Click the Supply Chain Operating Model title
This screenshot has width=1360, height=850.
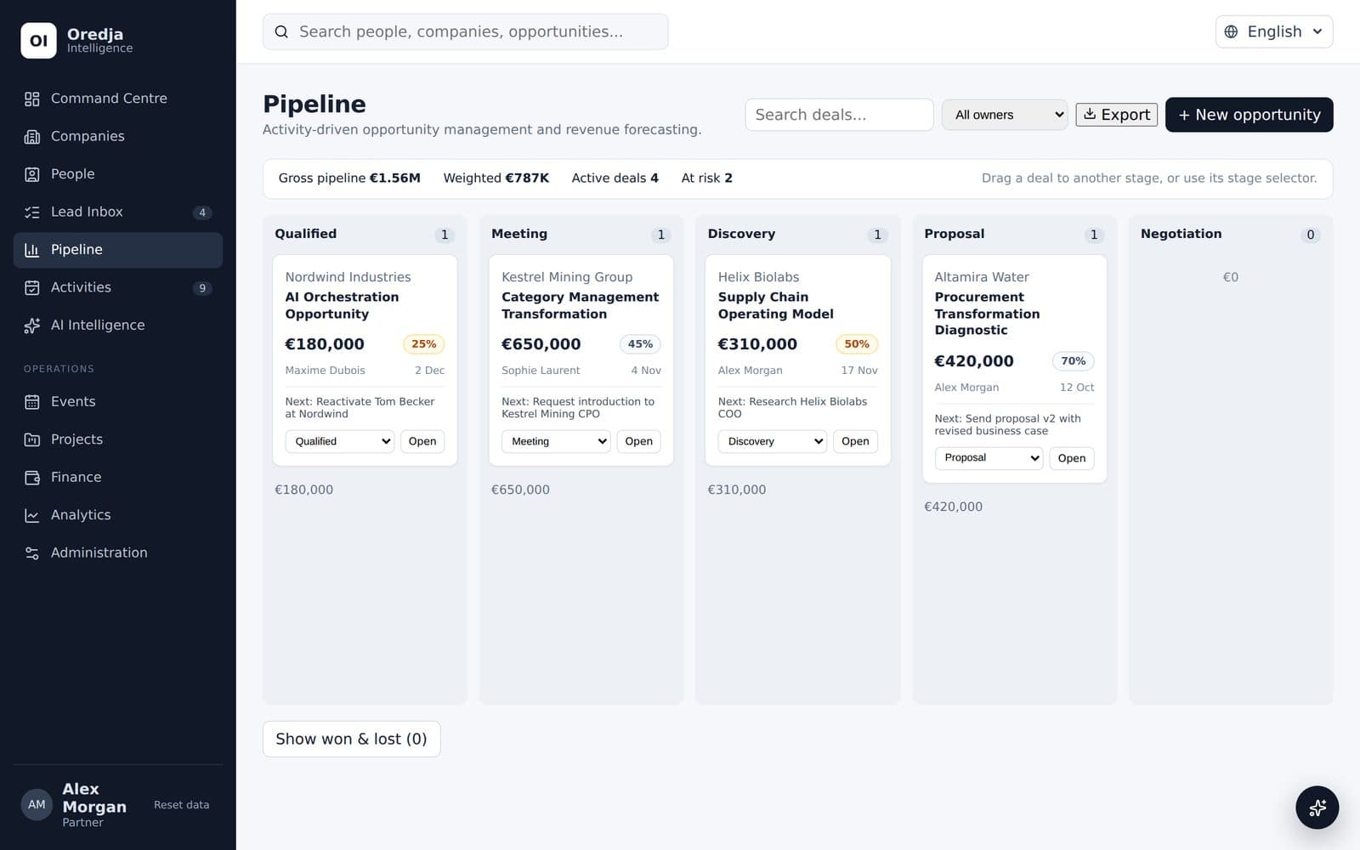(x=775, y=305)
